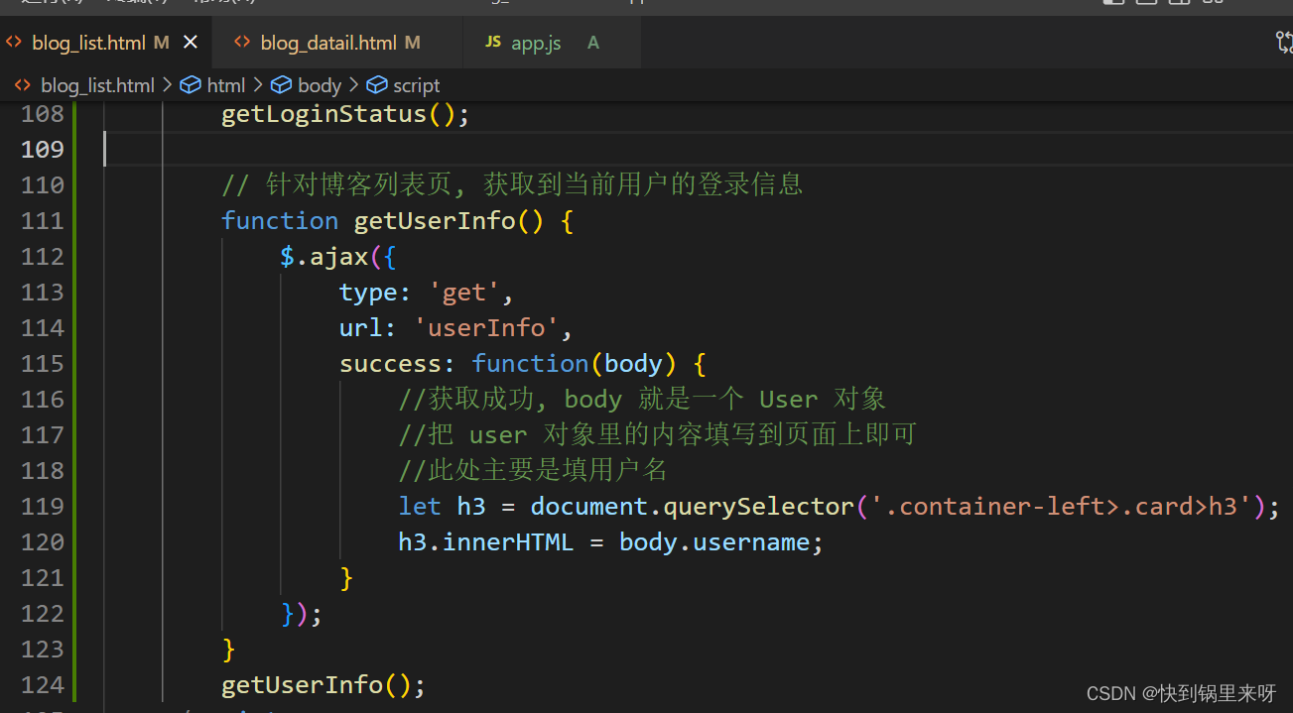Open the app.js editor tab

[x=536, y=43]
